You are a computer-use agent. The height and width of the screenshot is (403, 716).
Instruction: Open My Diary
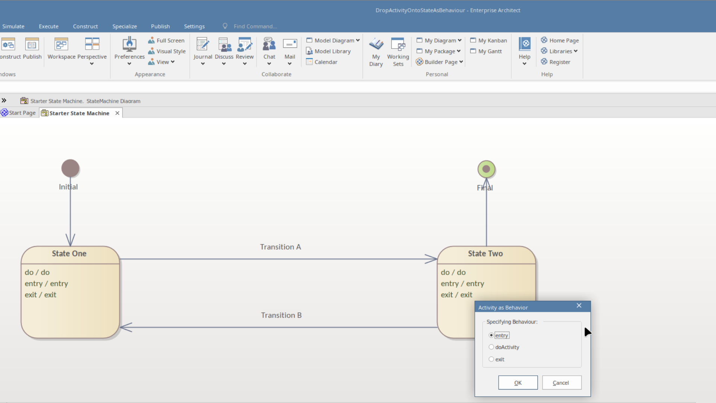coord(376,51)
